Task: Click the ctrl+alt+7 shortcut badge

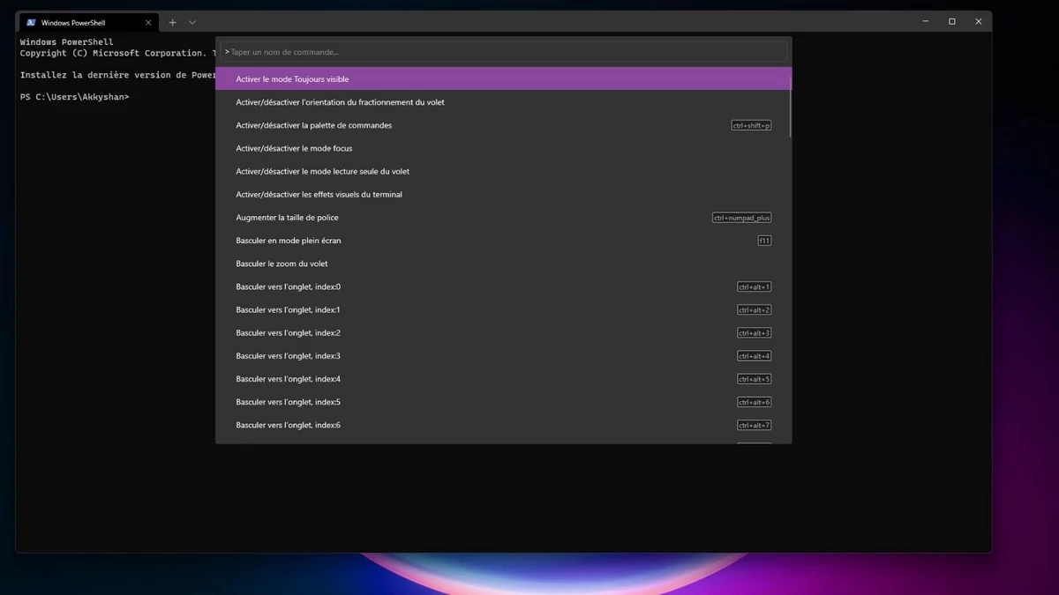Action: [x=755, y=425]
